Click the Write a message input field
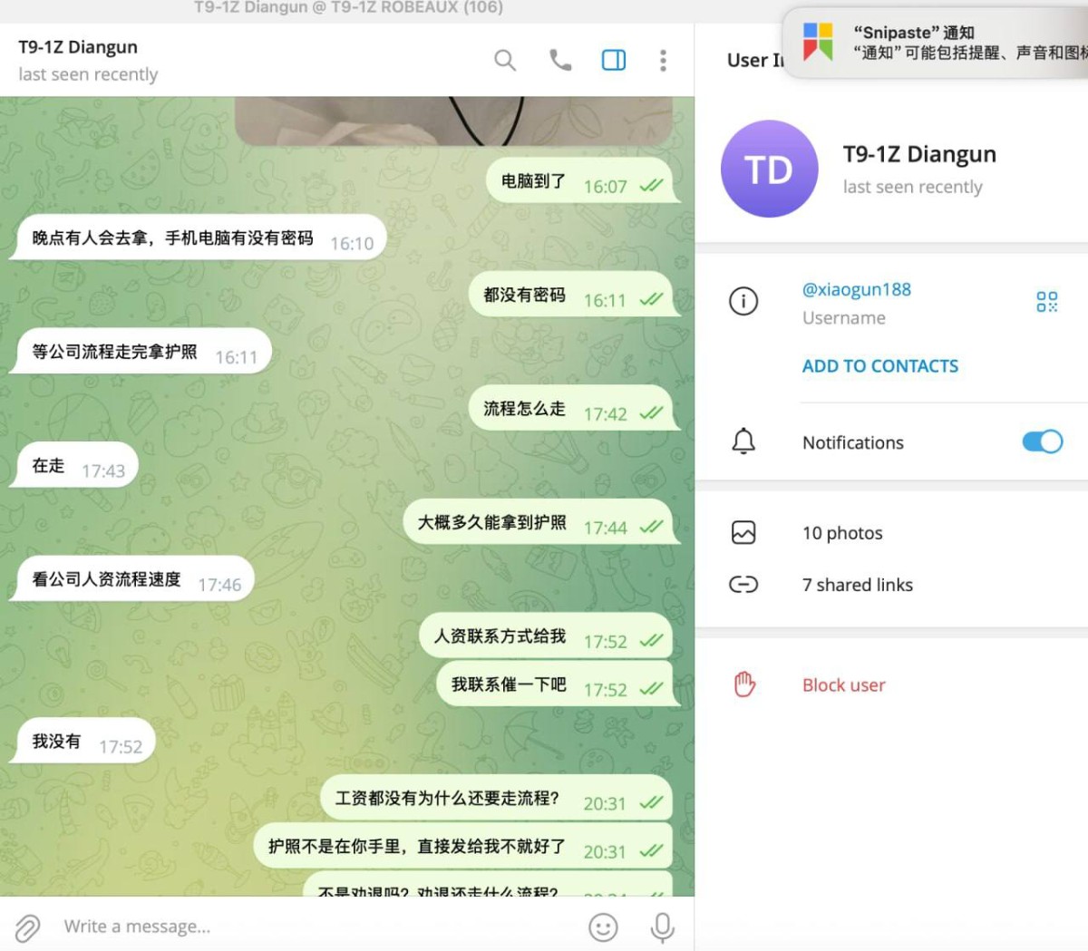 coord(317,927)
